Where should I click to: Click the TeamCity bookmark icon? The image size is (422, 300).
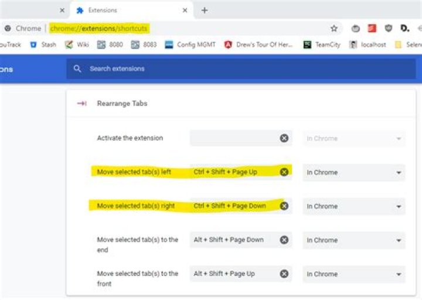[x=307, y=45]
